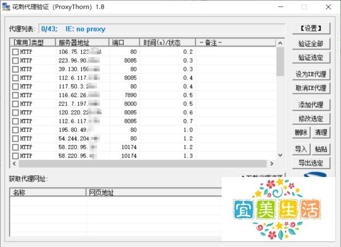Check the box for proxy 117.50.3 row
This screenshot has width=341, height=247.
tap(15, 87)
